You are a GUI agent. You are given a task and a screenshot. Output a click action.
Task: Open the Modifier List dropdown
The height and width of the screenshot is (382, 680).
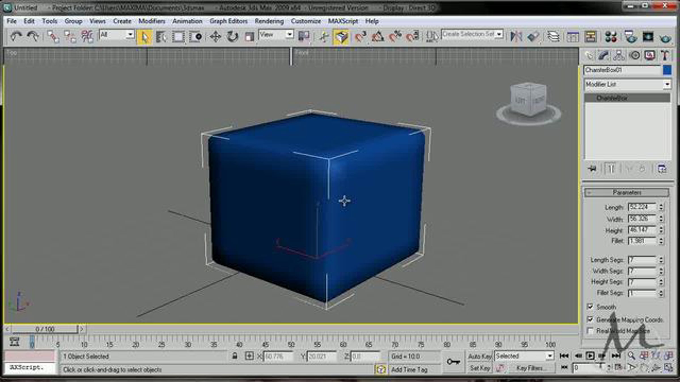[x=667, y=84]
